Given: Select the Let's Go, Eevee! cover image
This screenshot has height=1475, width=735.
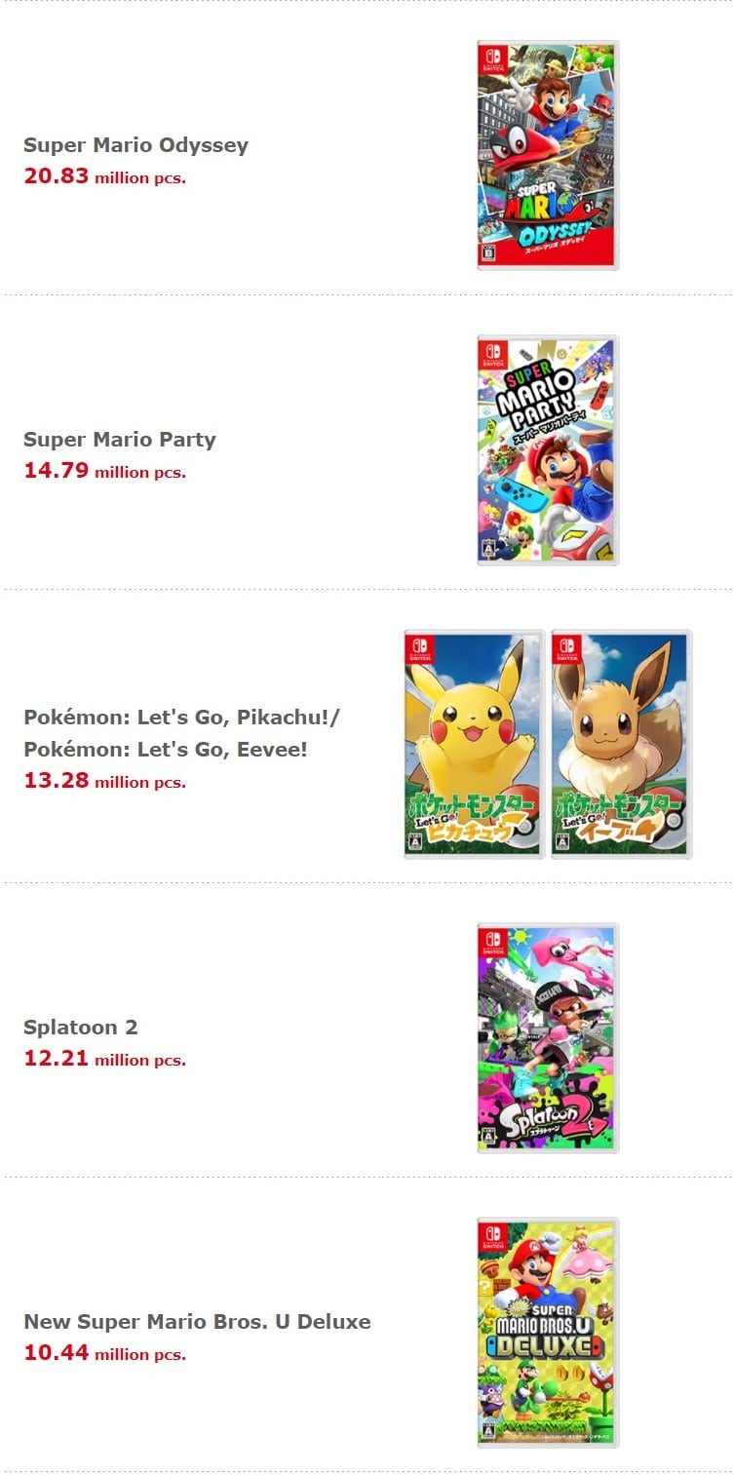Looking at the screenshot, I should click(621, 745).
